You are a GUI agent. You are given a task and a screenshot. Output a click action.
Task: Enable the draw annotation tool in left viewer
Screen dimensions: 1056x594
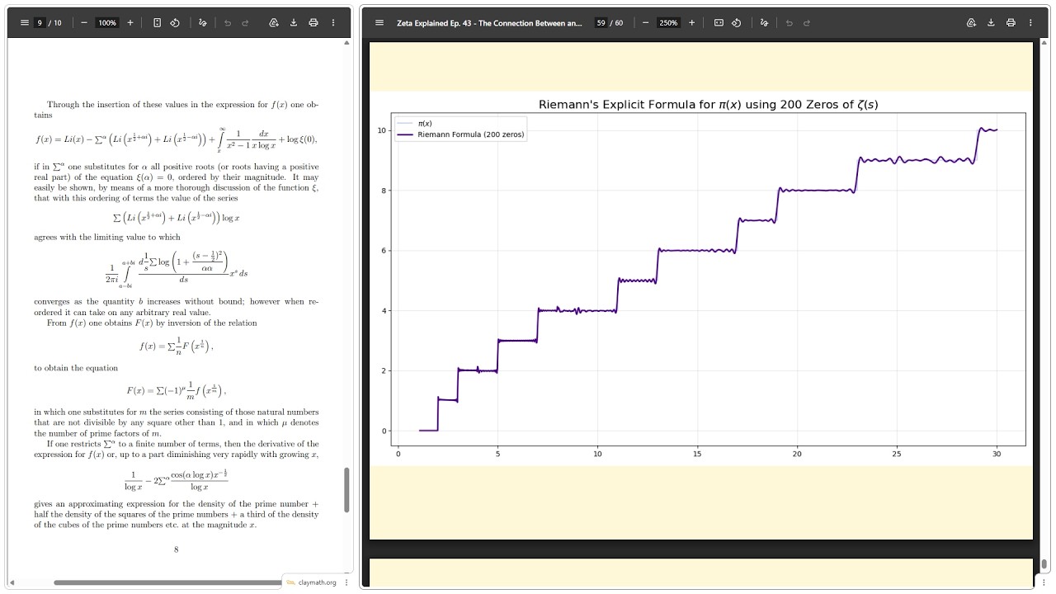pyautogui.click(x=203, y=22)
